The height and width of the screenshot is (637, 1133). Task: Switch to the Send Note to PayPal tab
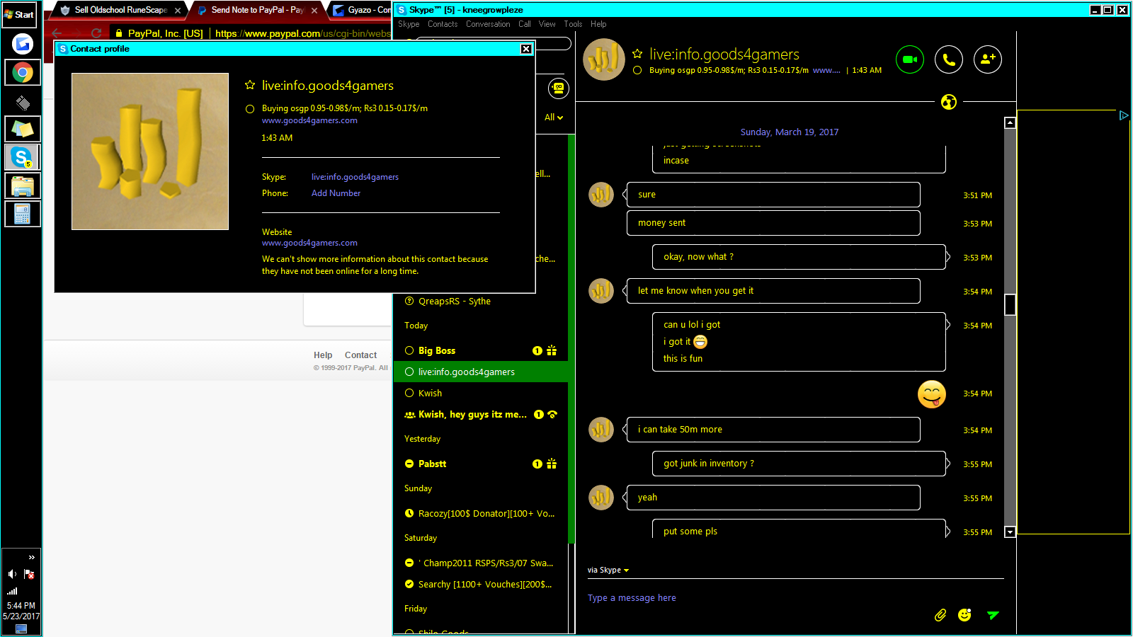[256, 10]
